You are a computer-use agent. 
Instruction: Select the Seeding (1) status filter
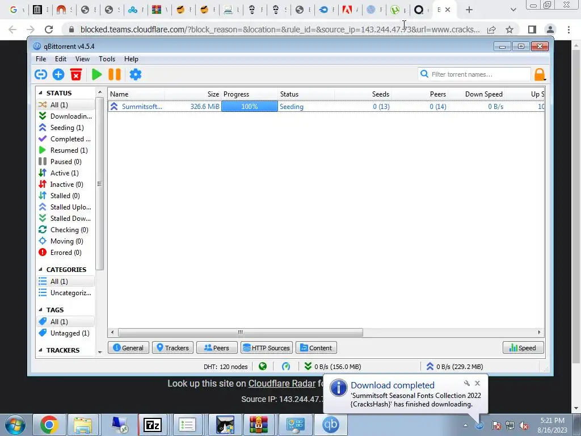coord(66,128)
